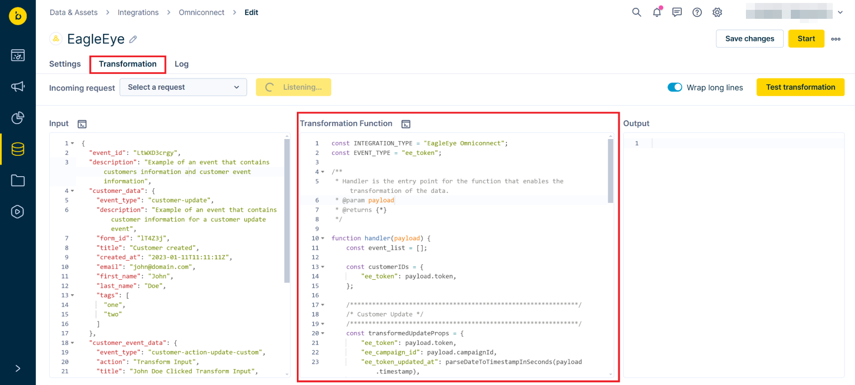Click the Edit breadcrumb text

(x=251, y=12)
